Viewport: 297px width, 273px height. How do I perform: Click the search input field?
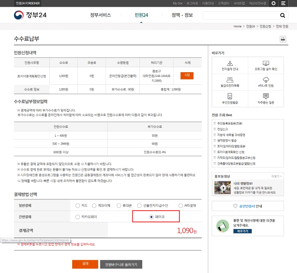pyautogui.click(x=241, y=15)
